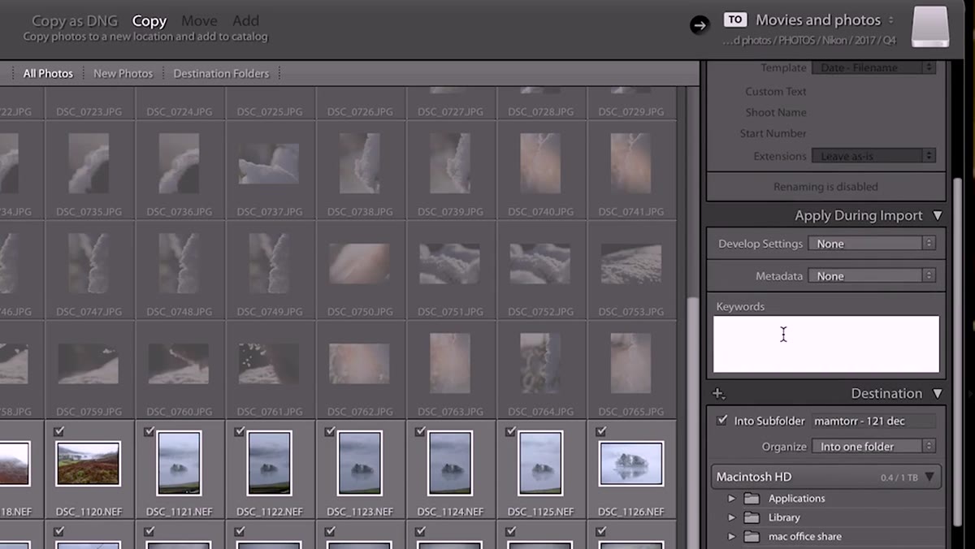Click the TO destination badge
The image size is (975, 549).
[x=735, y=19]
